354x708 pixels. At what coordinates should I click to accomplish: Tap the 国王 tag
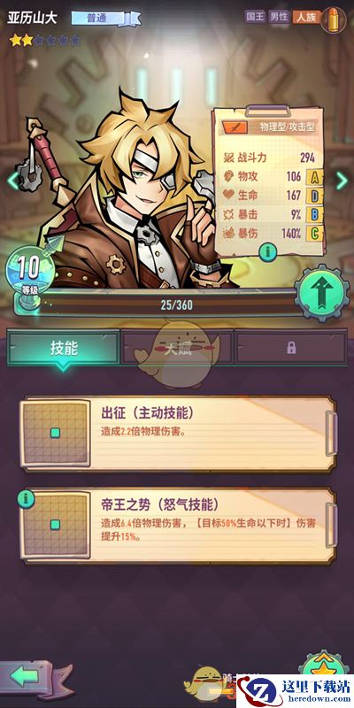(x=255, y=17)
